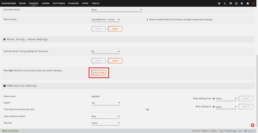Click Done under Override Mover Tuning
The image size is (258, 133).
[115, 61]
